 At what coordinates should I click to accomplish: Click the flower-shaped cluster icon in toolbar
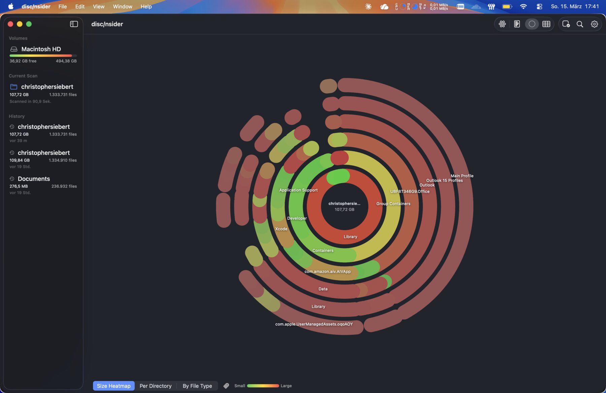click(502, 24)
